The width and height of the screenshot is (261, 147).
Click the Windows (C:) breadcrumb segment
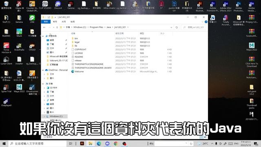point(80,27)
